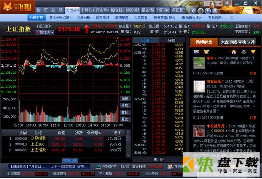
Task: Select the 上证指数 row in table
Action: [64, 150]
